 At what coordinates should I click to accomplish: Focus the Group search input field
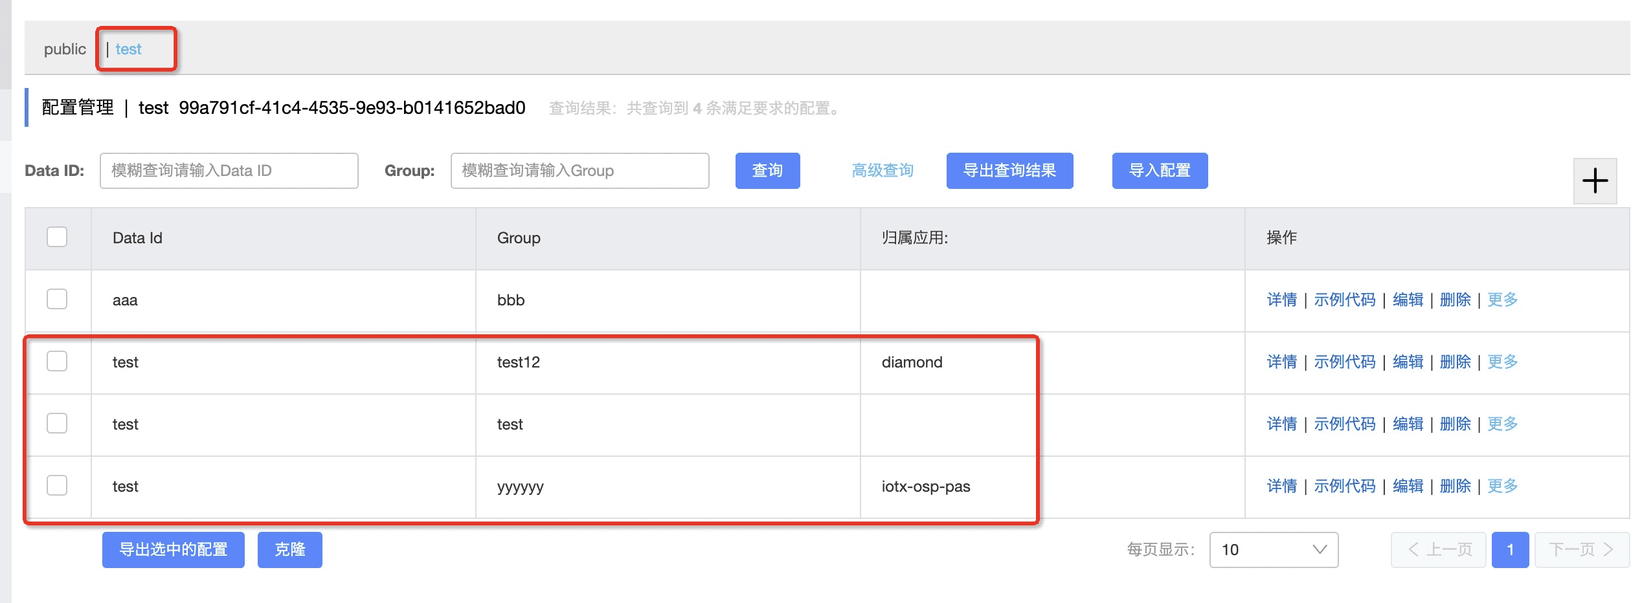point(579,171)
